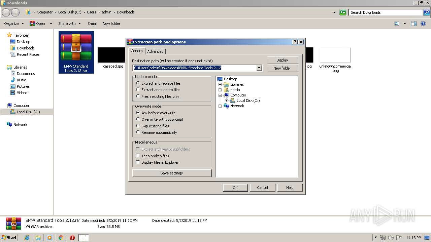431x242 pixels.
Task: Select Skip existing files
Action: coord(152,126)
